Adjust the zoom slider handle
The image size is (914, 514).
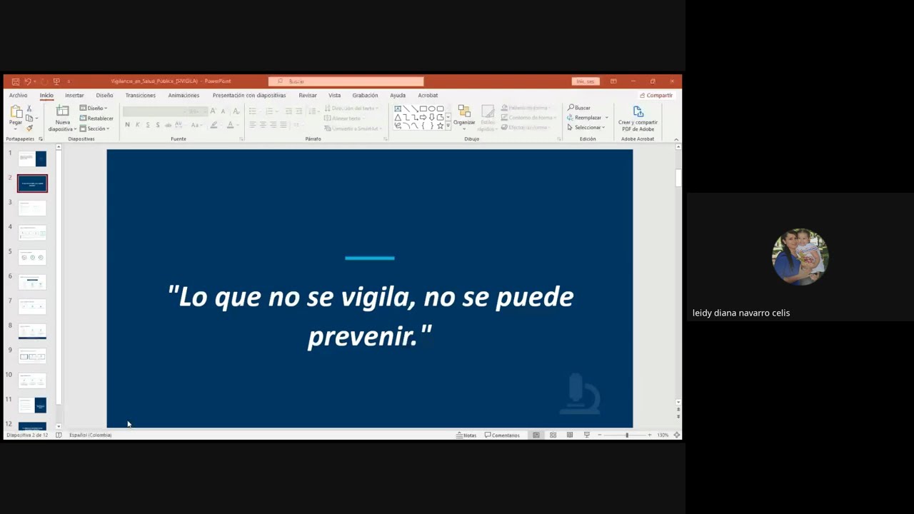627,435
